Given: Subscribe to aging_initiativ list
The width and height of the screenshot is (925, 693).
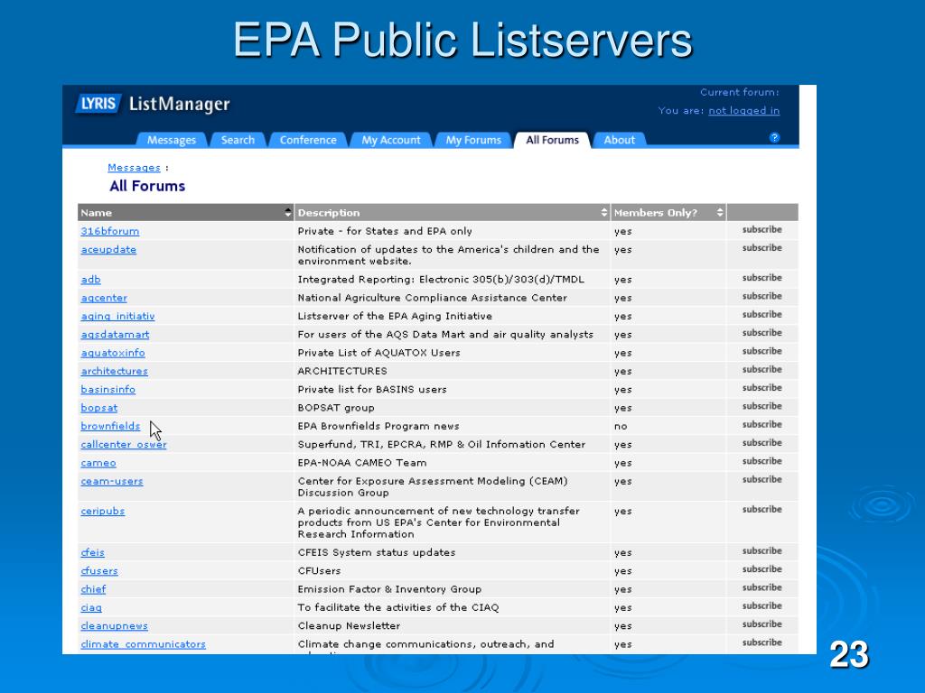Looking at the screenshot, I should click(762, 315).
